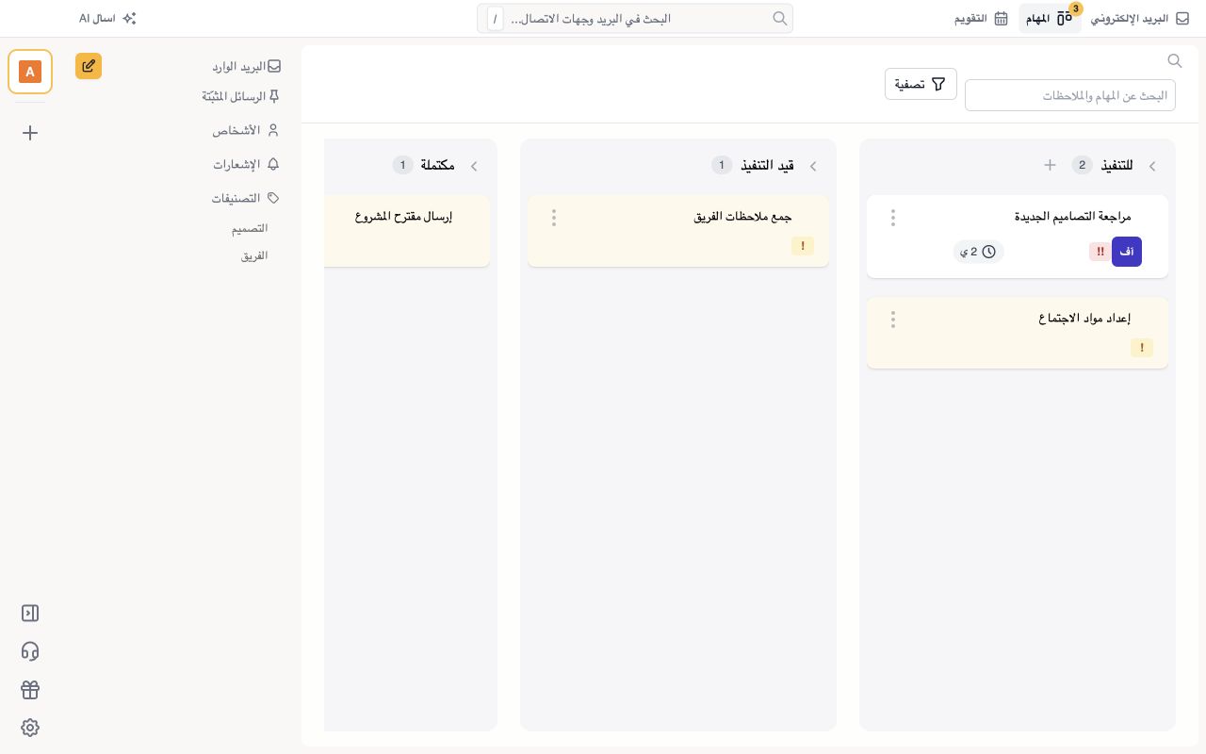Open the gift rewards icon
The width and height of the screenshot is (1206, 754).
(30, 690)
